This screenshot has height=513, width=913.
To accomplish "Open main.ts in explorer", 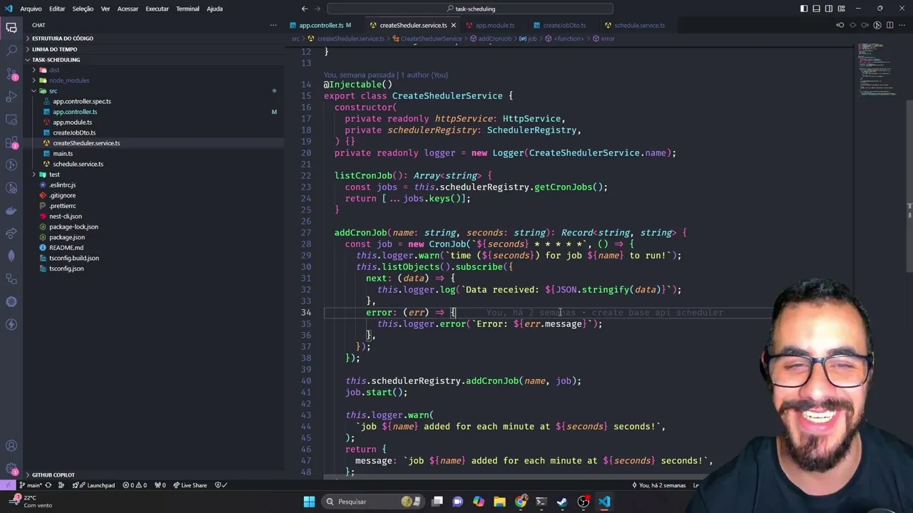I will [x=63, y=154].
